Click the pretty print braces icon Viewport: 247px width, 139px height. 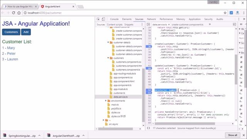point(148,128)
